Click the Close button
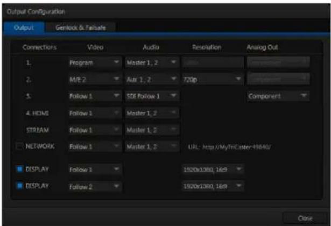331x226 pixels. pyautogui.click(x=305, y=218)
